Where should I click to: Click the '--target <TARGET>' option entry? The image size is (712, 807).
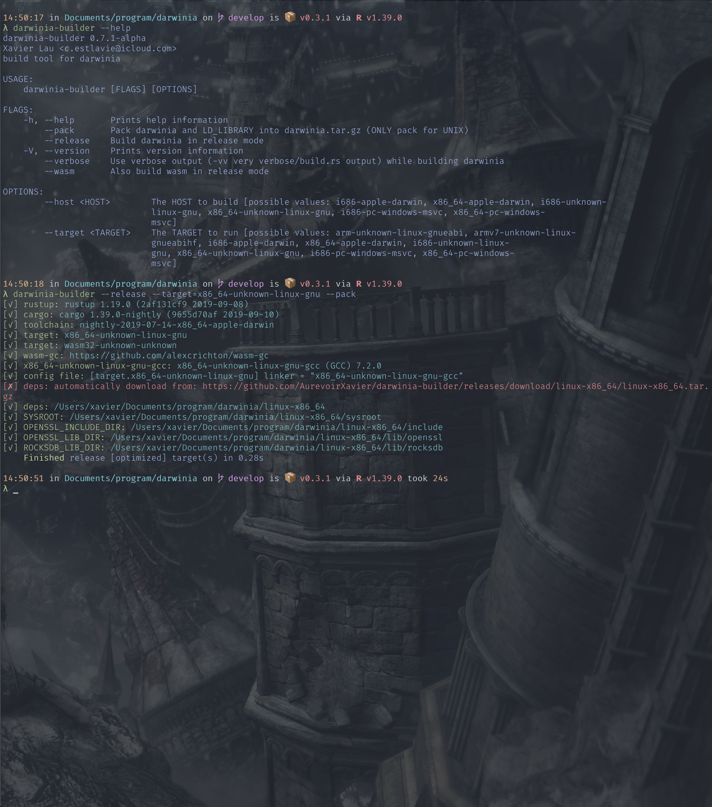87,233
